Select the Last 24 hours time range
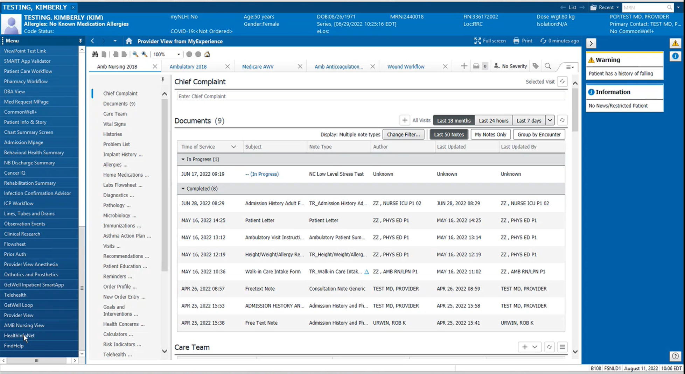 click(493, 120)
